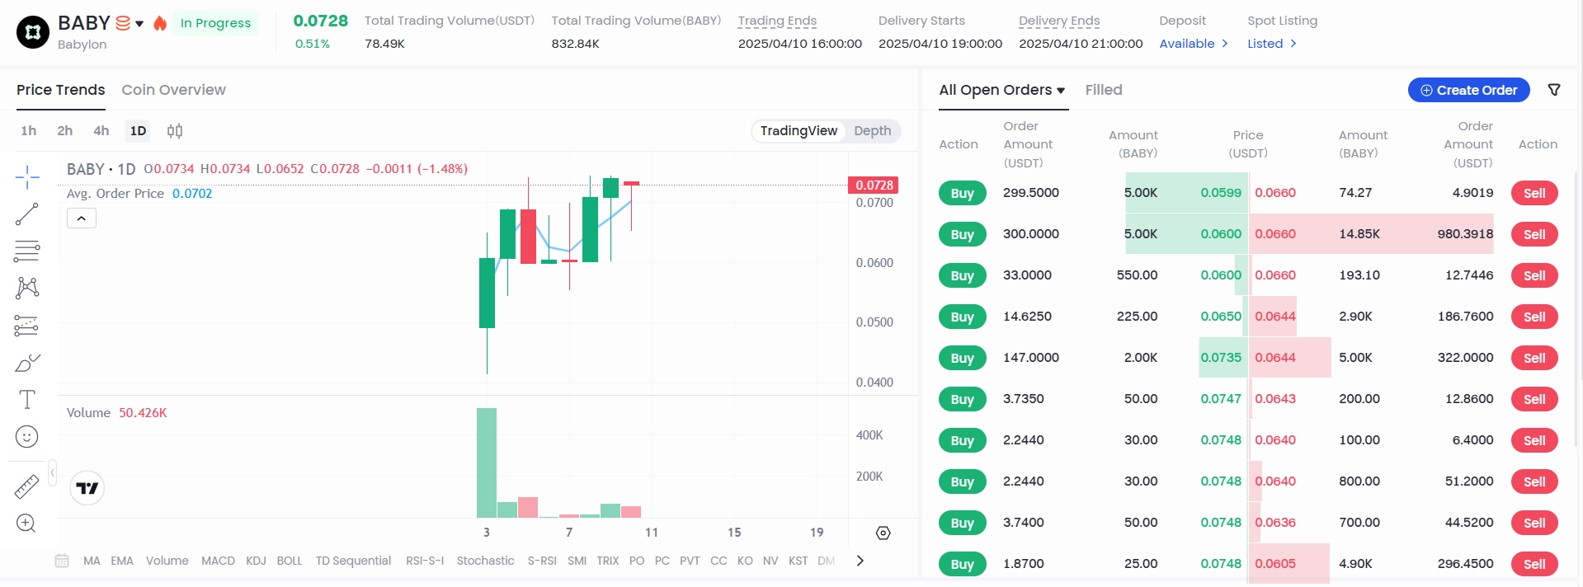Click the 0.0735 buy price cell

[x=1221, y=358]
